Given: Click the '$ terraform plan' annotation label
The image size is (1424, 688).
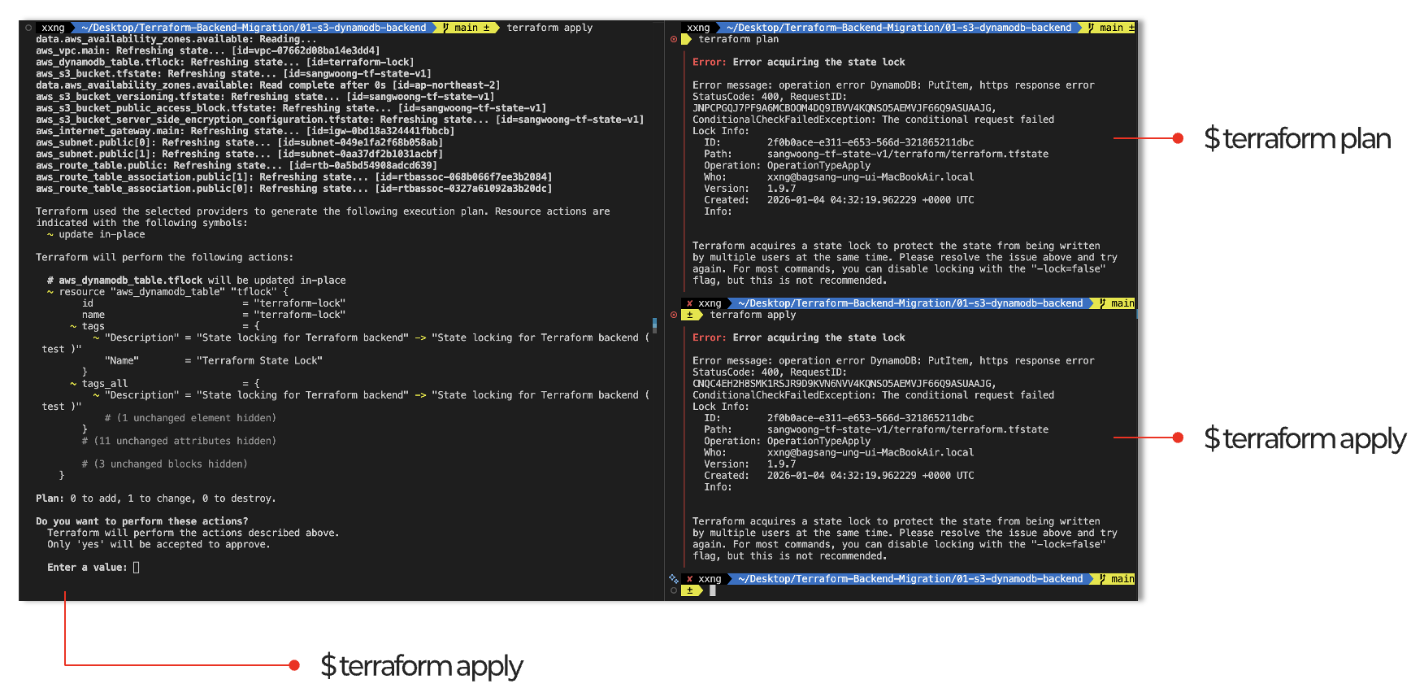Looking at the screenshot, I should tap(1297, 139).
